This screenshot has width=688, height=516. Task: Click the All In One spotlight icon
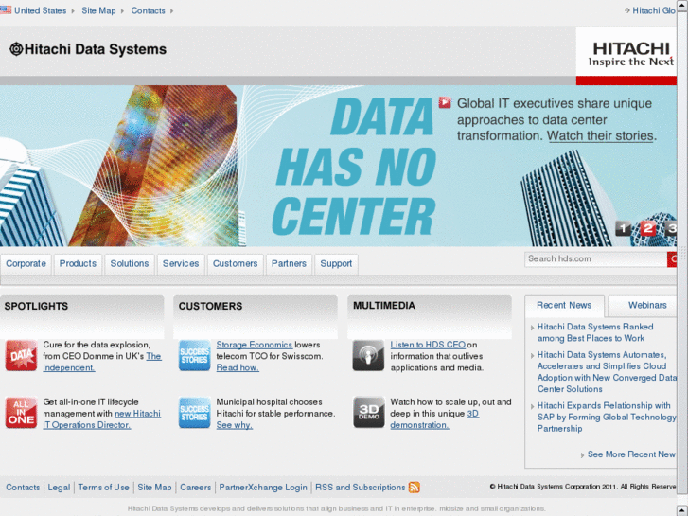click(21, 413)
